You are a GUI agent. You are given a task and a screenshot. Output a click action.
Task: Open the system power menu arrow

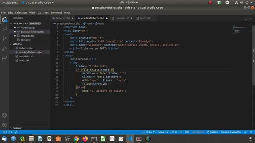click(251, 2)
